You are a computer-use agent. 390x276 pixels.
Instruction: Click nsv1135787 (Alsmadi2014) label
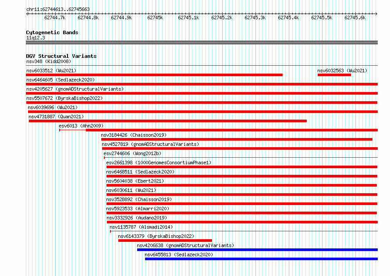click(141, 227)
